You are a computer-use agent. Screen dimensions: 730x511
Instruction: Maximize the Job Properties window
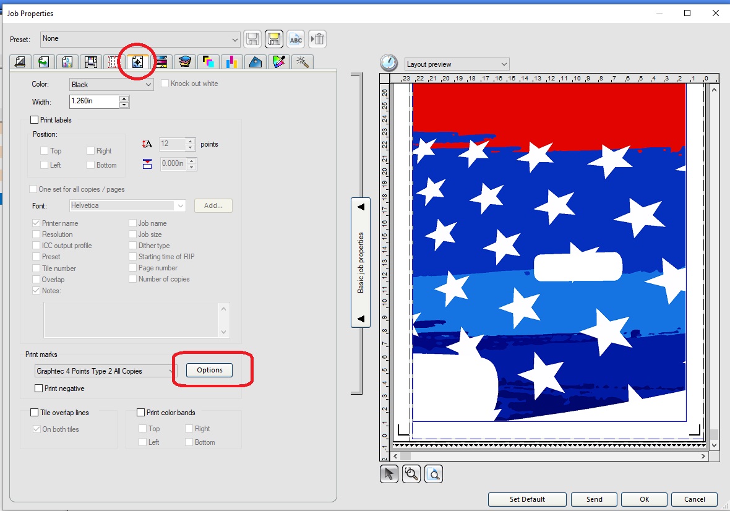687,13
